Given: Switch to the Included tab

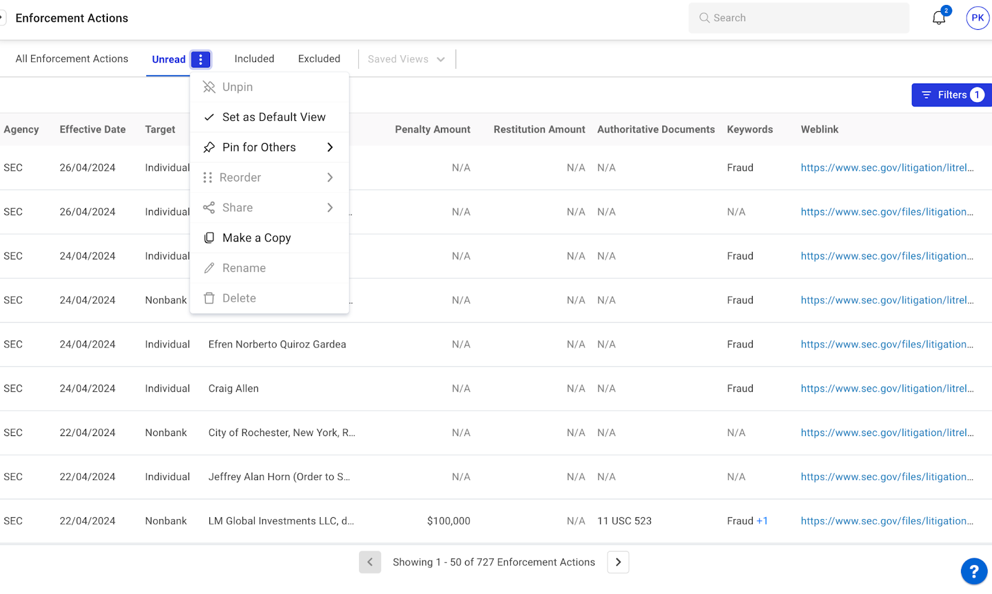Looking at the screenshot, I should [254, 59].
